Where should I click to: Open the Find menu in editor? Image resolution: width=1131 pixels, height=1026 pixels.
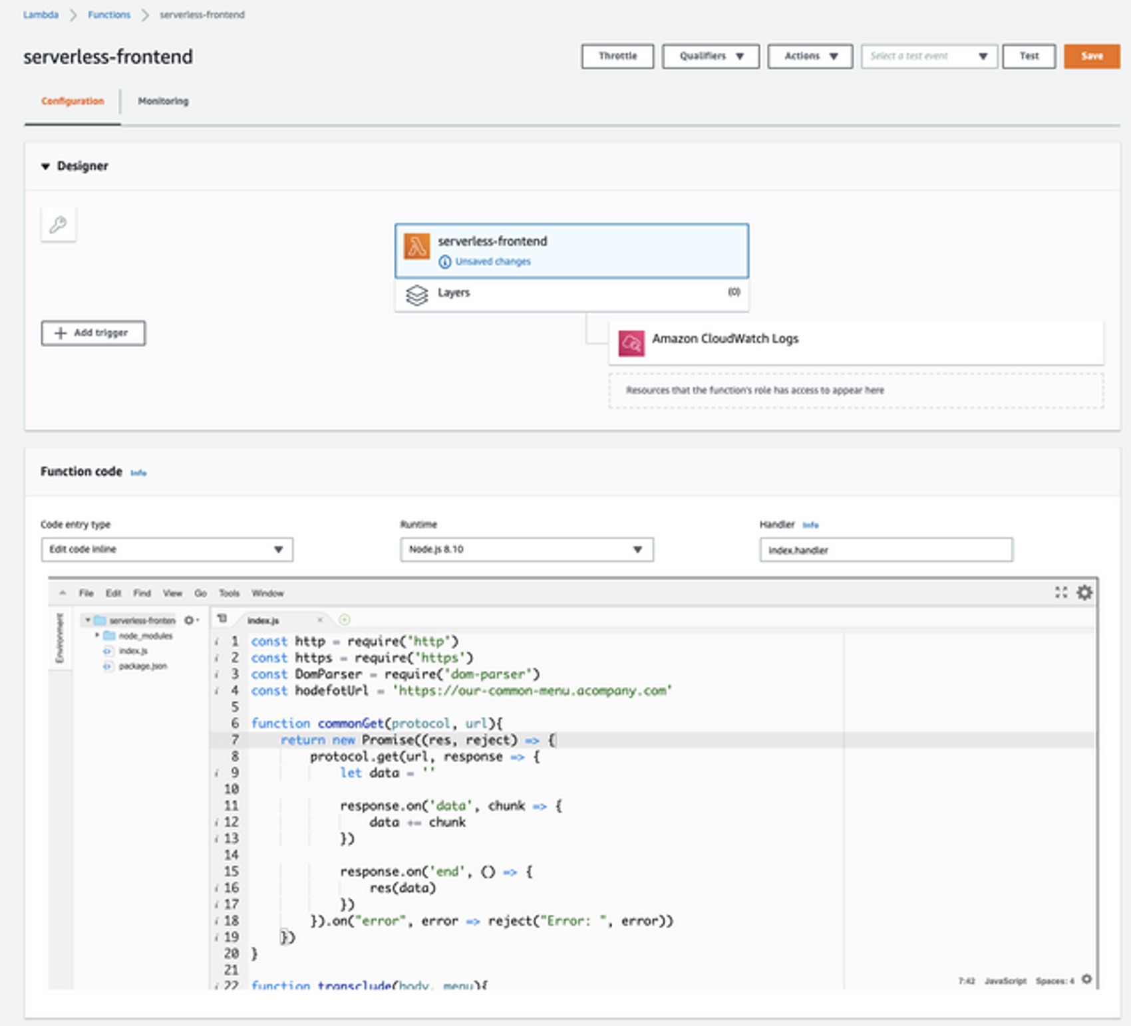click(x=142, y=593)
